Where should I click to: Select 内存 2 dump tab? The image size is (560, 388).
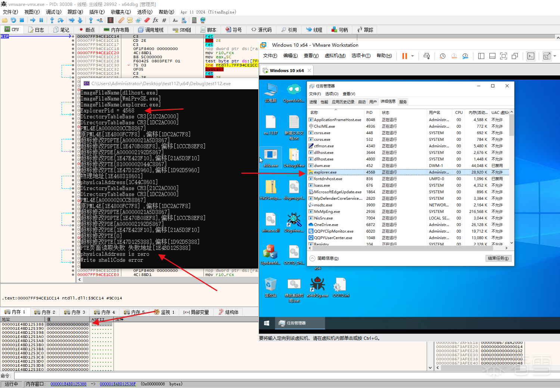pyautogui.click(x=44, y=312)
